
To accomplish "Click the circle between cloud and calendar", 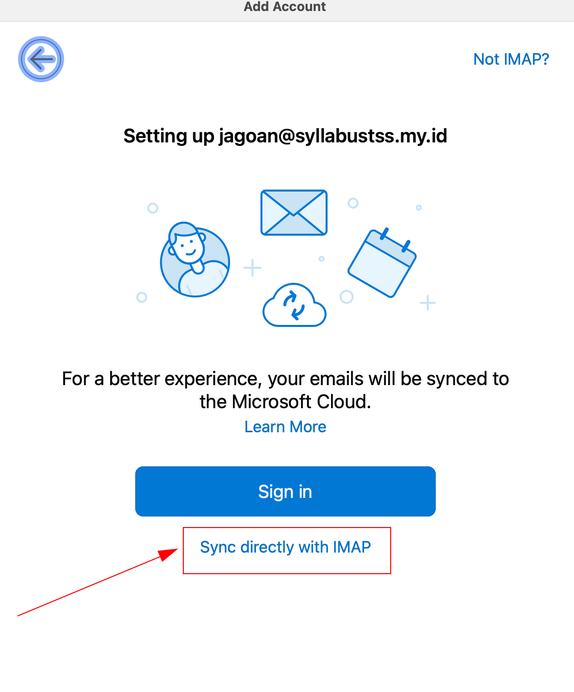I will pos(347,297).
